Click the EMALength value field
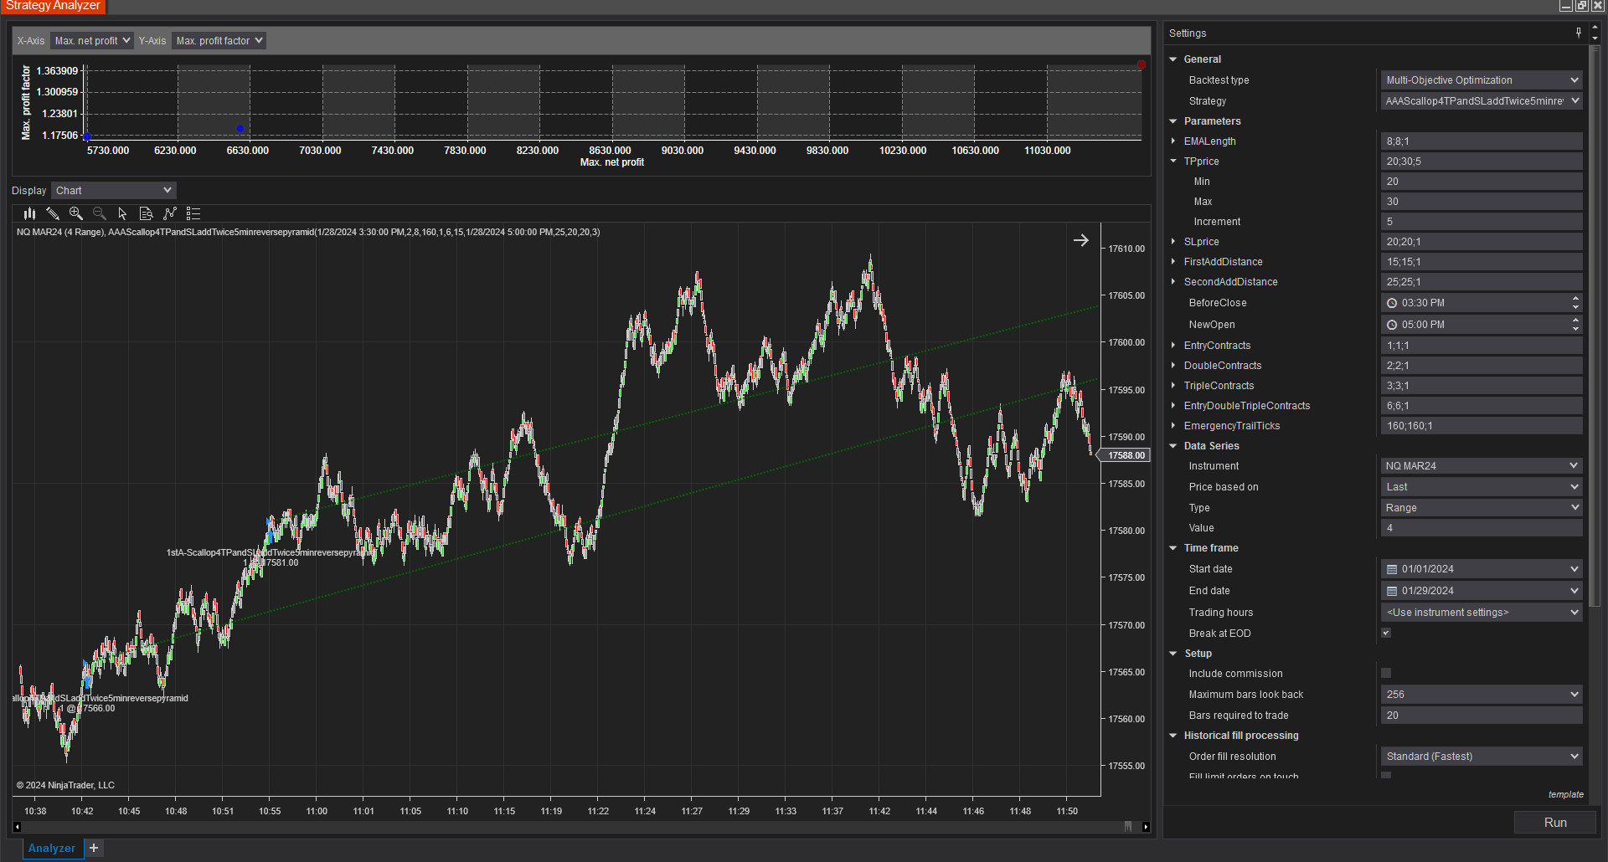Image resolution: width=1608 pixels, height=862 pixels. tap(1481, 141)
